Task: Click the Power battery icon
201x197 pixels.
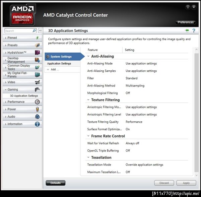Action: click(37, 109)
